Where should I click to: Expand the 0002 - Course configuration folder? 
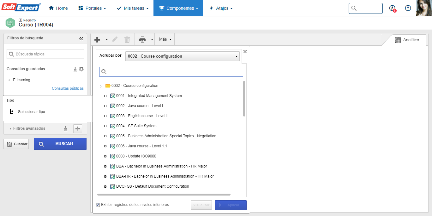pyautogui.click(x=101, y=86)
